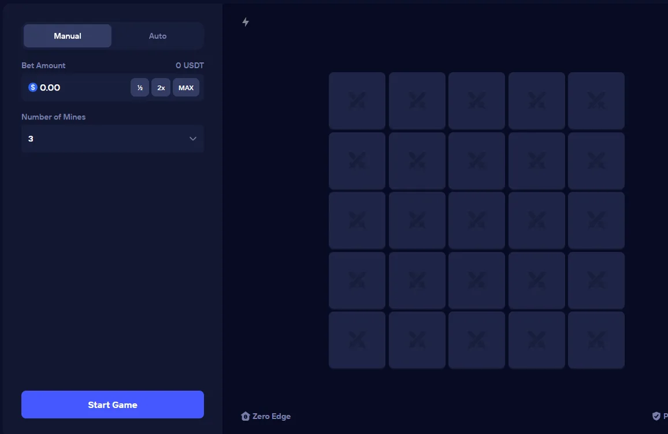Reveal the bottom-row, fourth-column mine tile

pyautogui.click(x=537, y=340)
